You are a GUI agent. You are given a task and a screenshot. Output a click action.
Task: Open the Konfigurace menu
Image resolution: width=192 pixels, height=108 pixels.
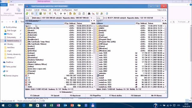point(67,10)
